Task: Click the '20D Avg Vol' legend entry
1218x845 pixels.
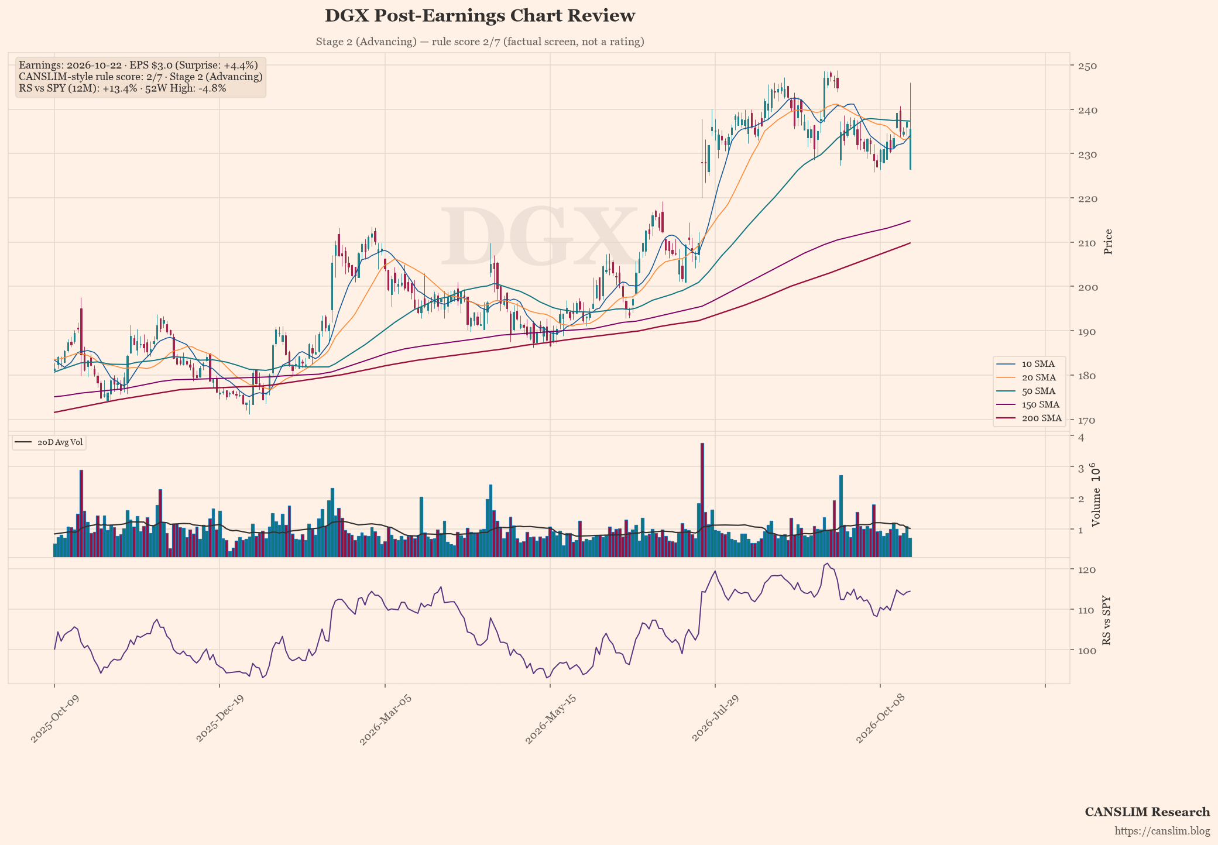Action: tap(49, 442)
